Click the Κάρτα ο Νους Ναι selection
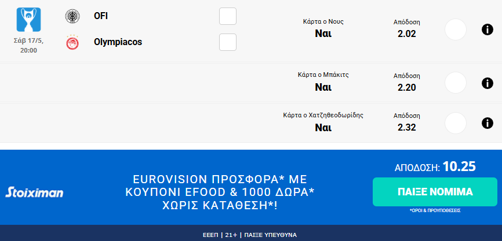This screenshot has height=241, width=502. [x=323, y=34]
